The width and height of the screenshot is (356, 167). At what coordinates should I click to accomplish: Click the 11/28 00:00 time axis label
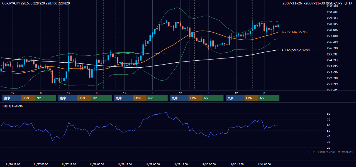pyautogui.click(x=97, y=164)
